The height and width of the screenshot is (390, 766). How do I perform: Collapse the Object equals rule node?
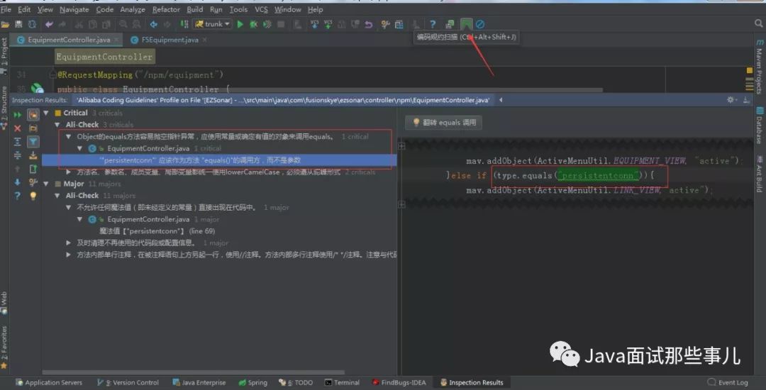tap(68, 137)
